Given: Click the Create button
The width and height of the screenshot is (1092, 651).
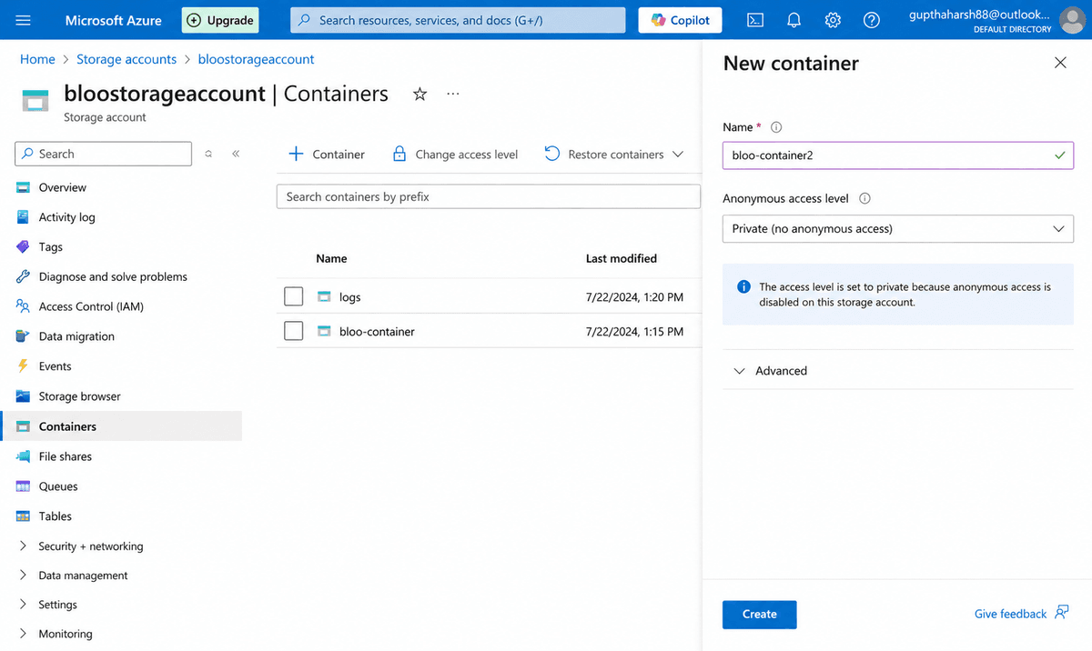Looking at the screenshot, I should (759, 614).
